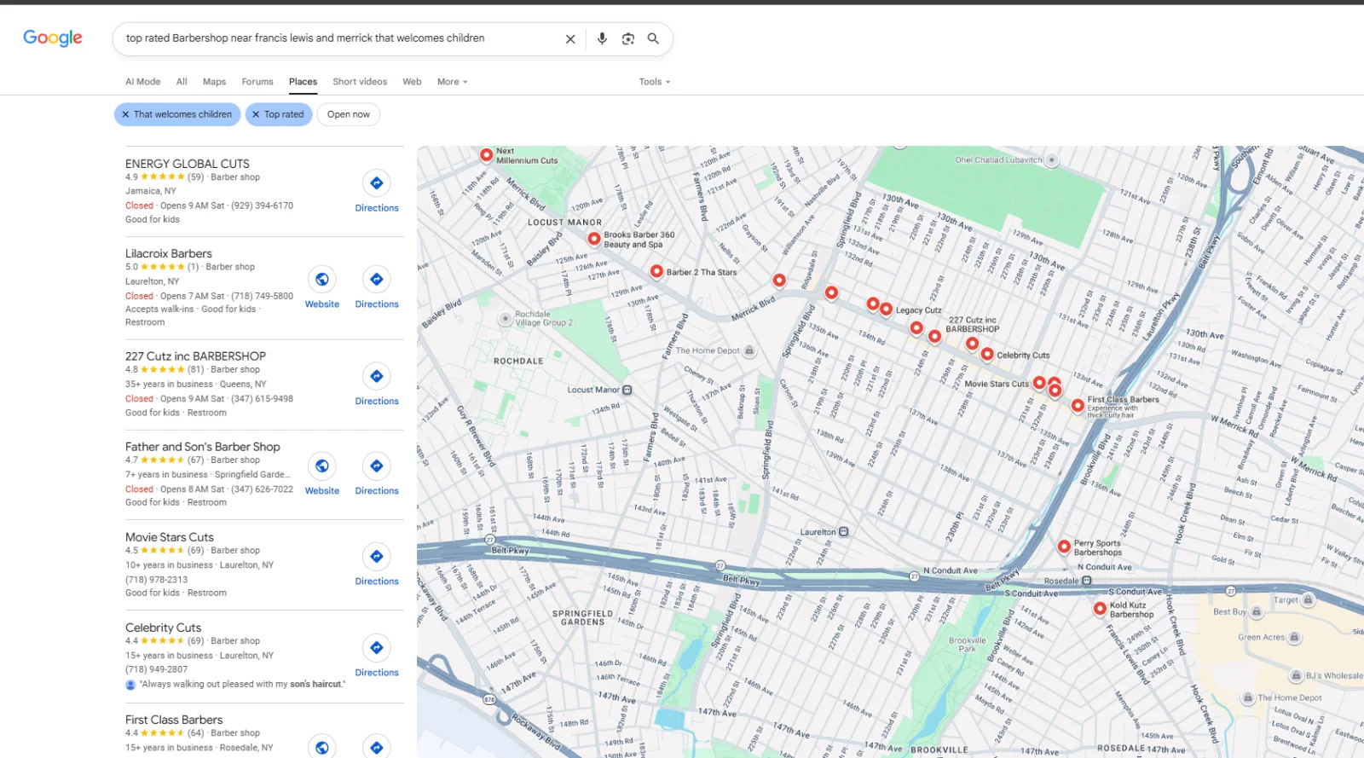Click the BJ's Wholesale map marker
This screenshot has width=1364, height=758.
click(1297, 675)
